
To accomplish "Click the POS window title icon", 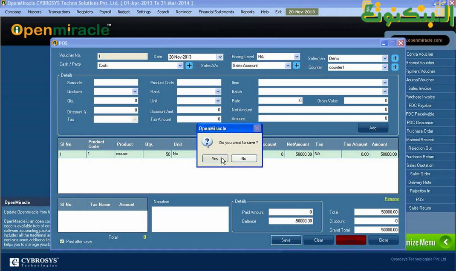I will tap(55, 43).
